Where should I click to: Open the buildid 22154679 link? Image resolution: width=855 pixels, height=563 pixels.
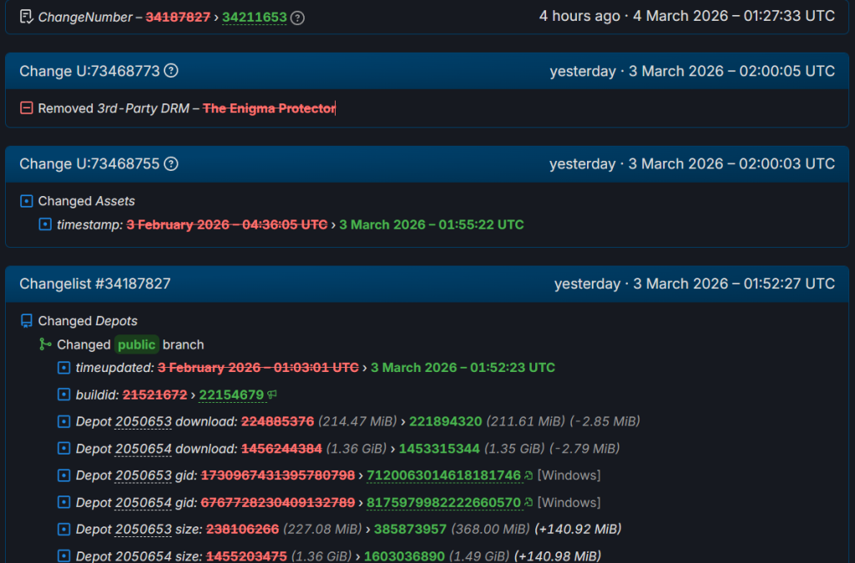click(x=231, y=395)
